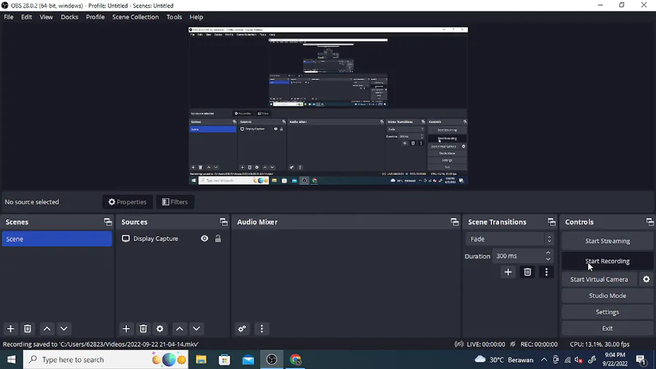The width and height of the screenshot is (656, 369).
Task: Click Start Streaming
Action: click(x=607, y=241)
